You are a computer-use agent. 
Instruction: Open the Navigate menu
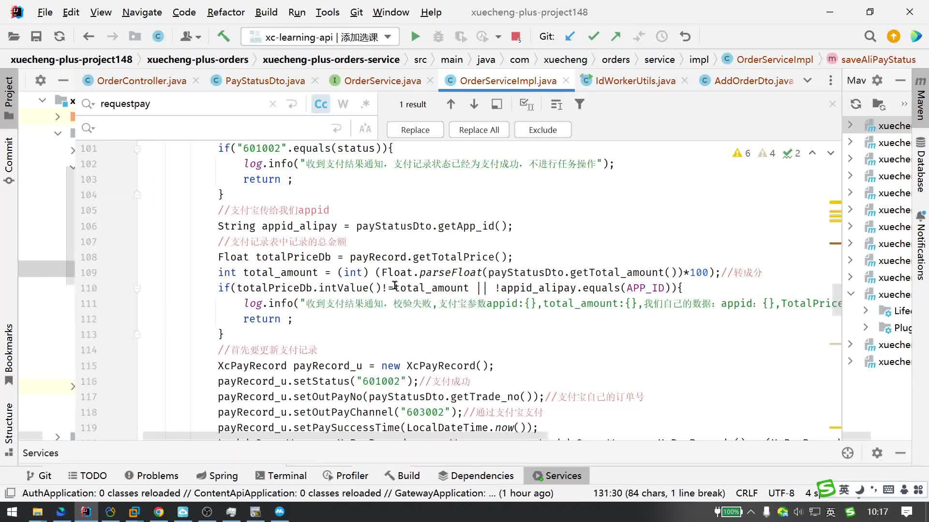(142, 12)
